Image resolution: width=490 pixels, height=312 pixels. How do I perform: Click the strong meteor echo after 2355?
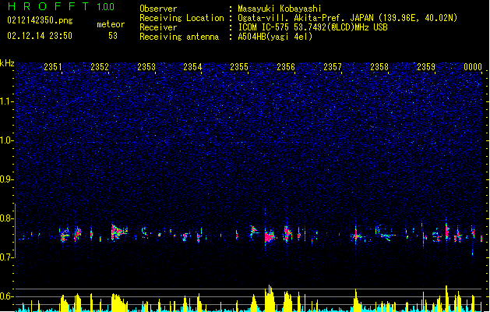pyautogui.click(x=269, y=236)
